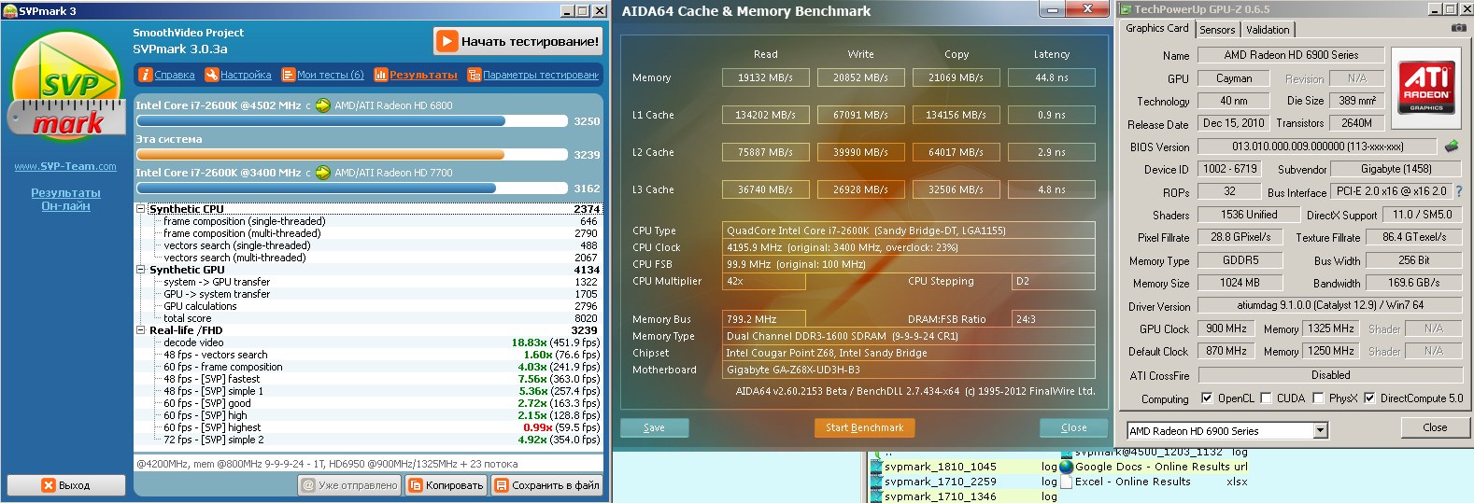Screen dimensions: 1474x503
Task: Switch to the Sensors tab
Action: [x=1217, y=30]
